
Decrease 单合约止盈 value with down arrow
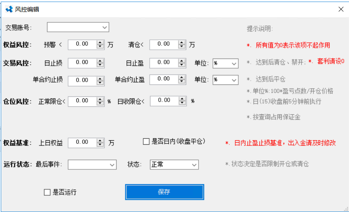click(182, 82)
